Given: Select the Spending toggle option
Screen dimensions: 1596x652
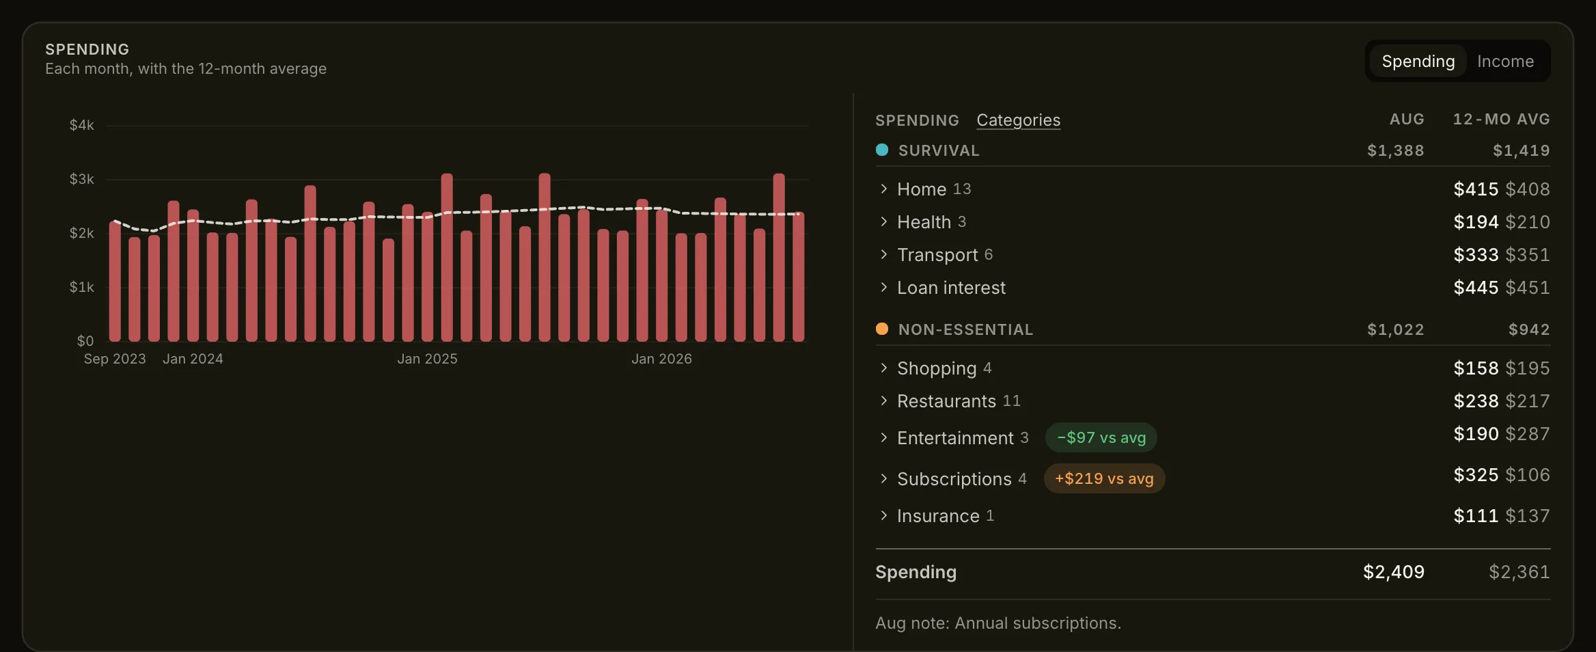Looking at the screenshot, I should click(1418, 62).
